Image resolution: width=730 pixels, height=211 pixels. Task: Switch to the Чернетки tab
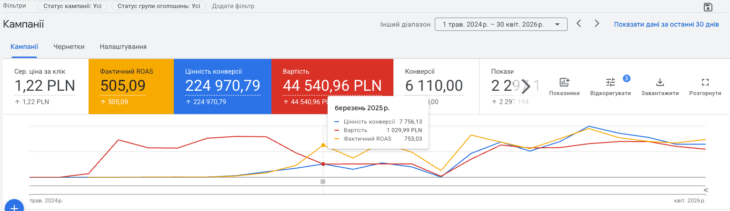point(69,47)
